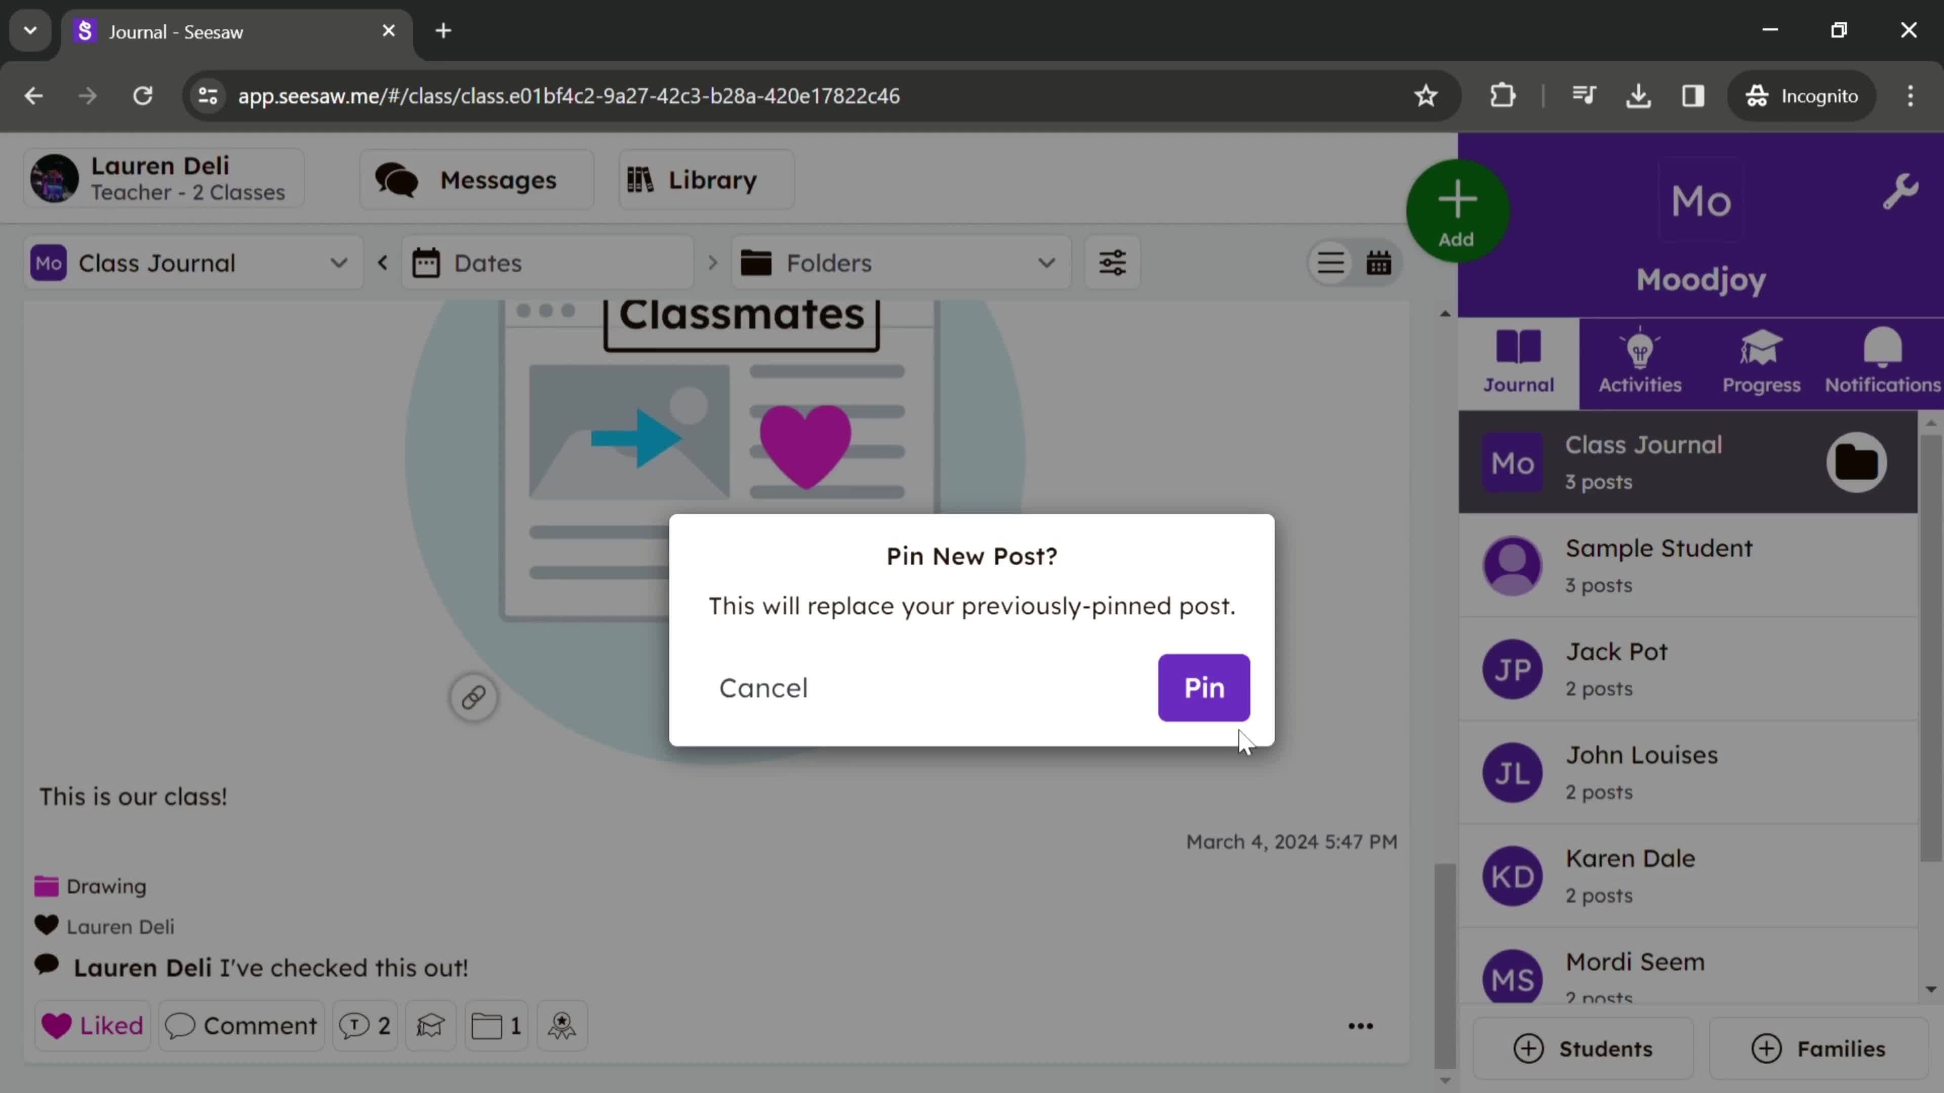Select Karen Dale in student list
1944x1093 pixels.
[x=1687, y=876]
